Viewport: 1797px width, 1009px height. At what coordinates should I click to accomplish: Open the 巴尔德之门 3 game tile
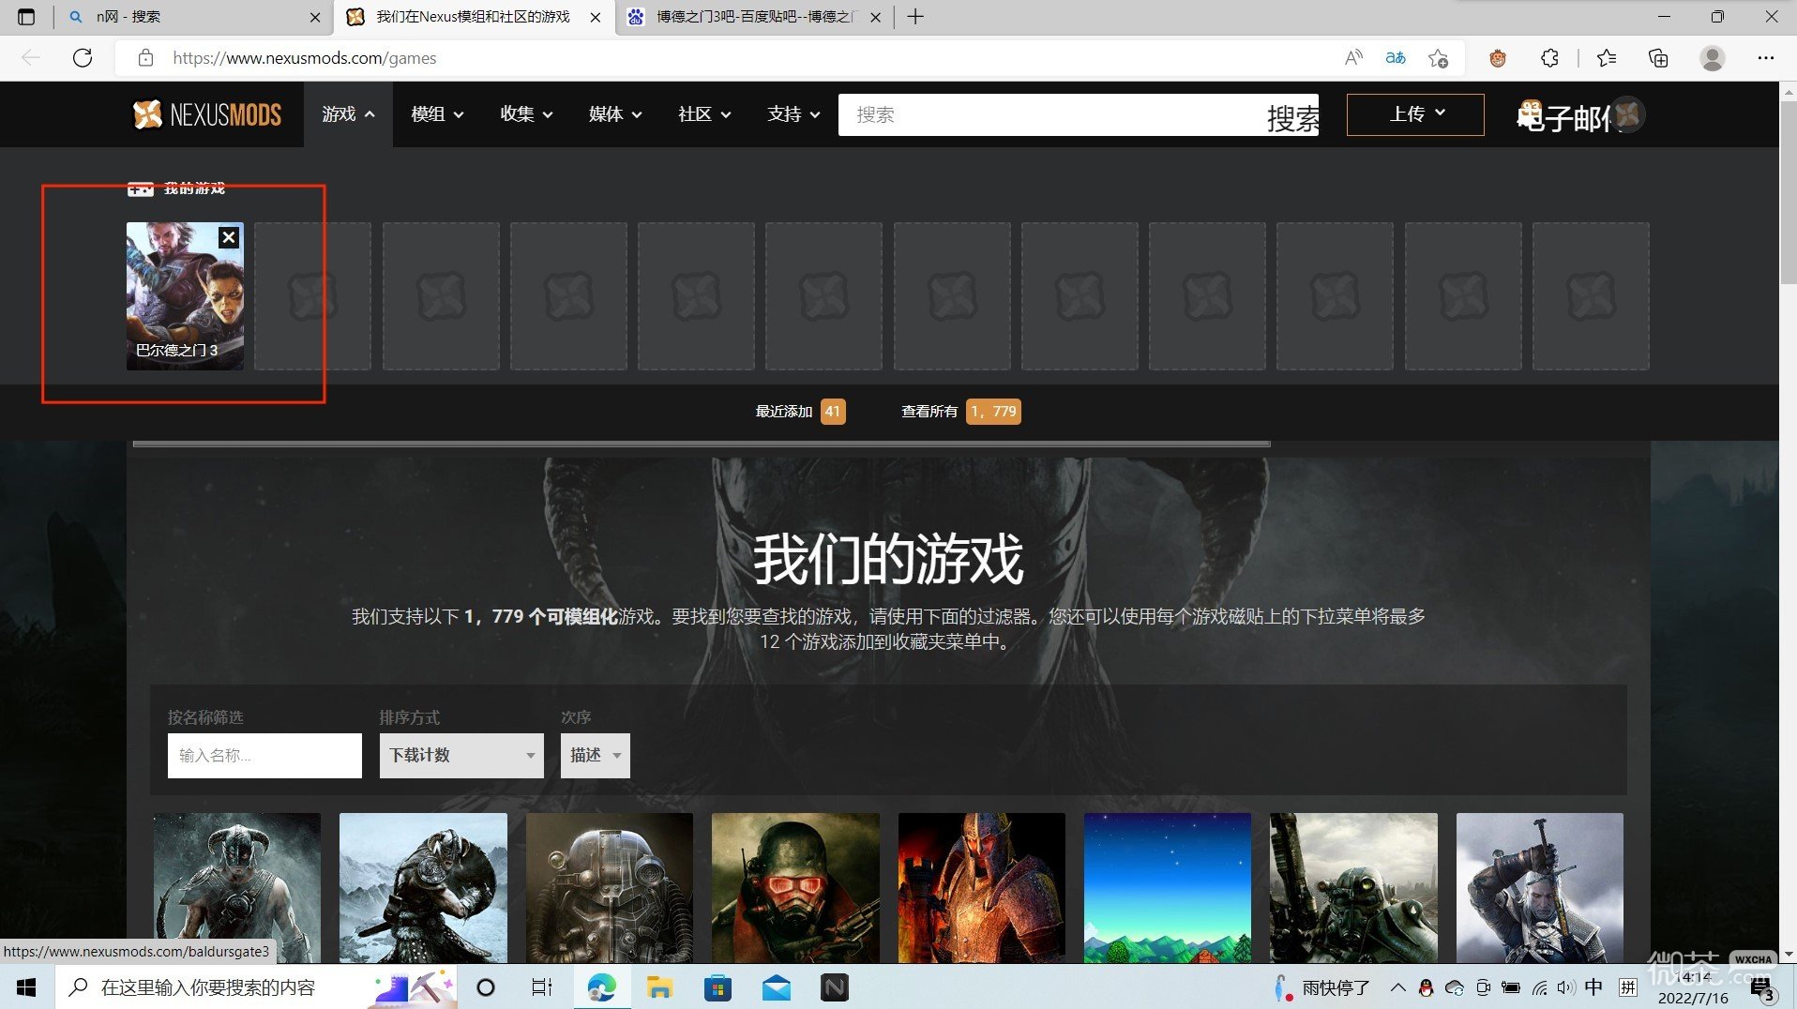pyautogui.click(x=185, y=295)
